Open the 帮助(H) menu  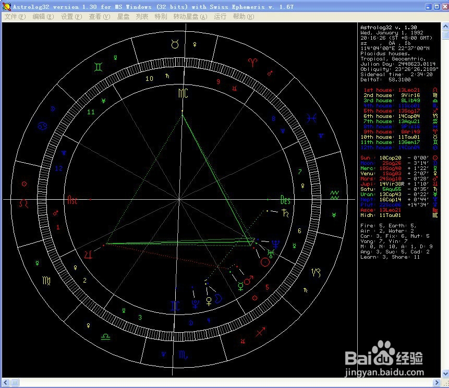point(244,17)
